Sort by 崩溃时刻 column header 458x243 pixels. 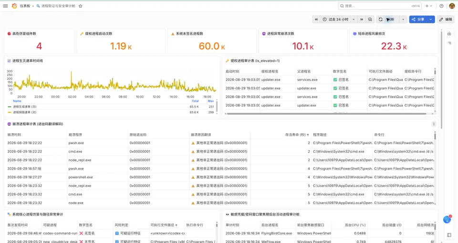coord(14,135)
